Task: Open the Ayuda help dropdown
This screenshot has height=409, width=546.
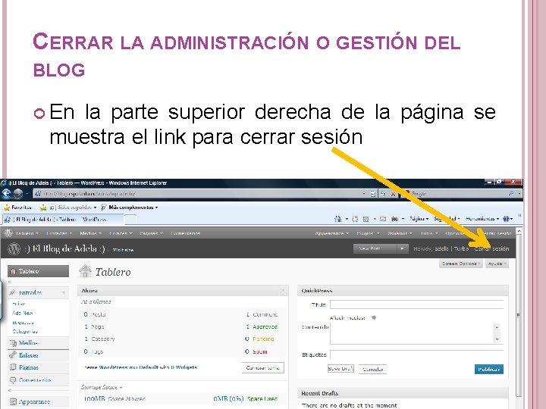Action: tap(497, 264)
